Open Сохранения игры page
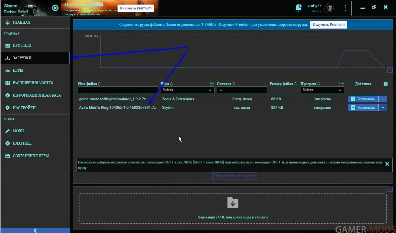The height and width of the screenshot is (233, 396). (35, 156)
